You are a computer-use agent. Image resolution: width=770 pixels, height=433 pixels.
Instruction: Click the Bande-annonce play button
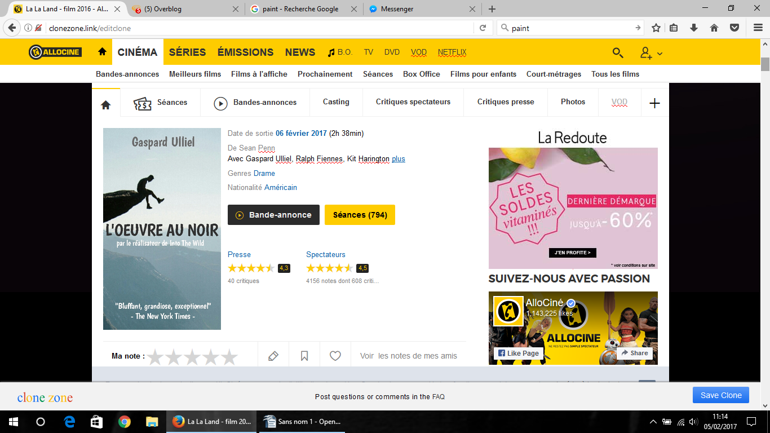point(273,215)
